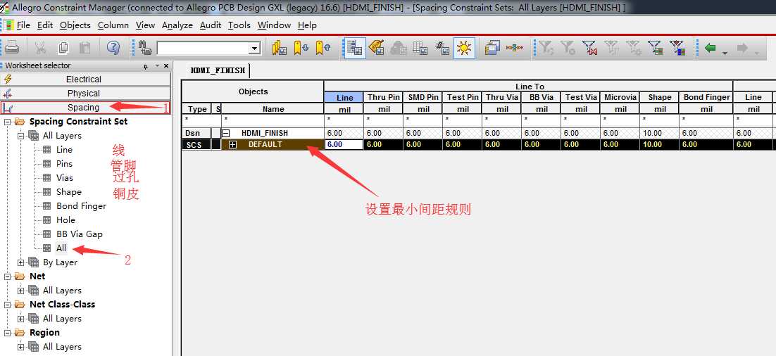Viewport: 776px width, 356px height.
Task: Open the Objects menu
Action: point(75,25)
